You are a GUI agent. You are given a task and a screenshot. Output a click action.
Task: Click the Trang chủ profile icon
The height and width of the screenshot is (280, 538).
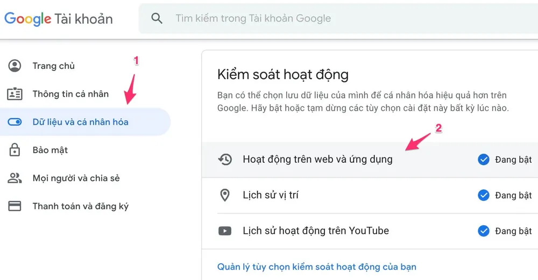(x=15, y=66)
